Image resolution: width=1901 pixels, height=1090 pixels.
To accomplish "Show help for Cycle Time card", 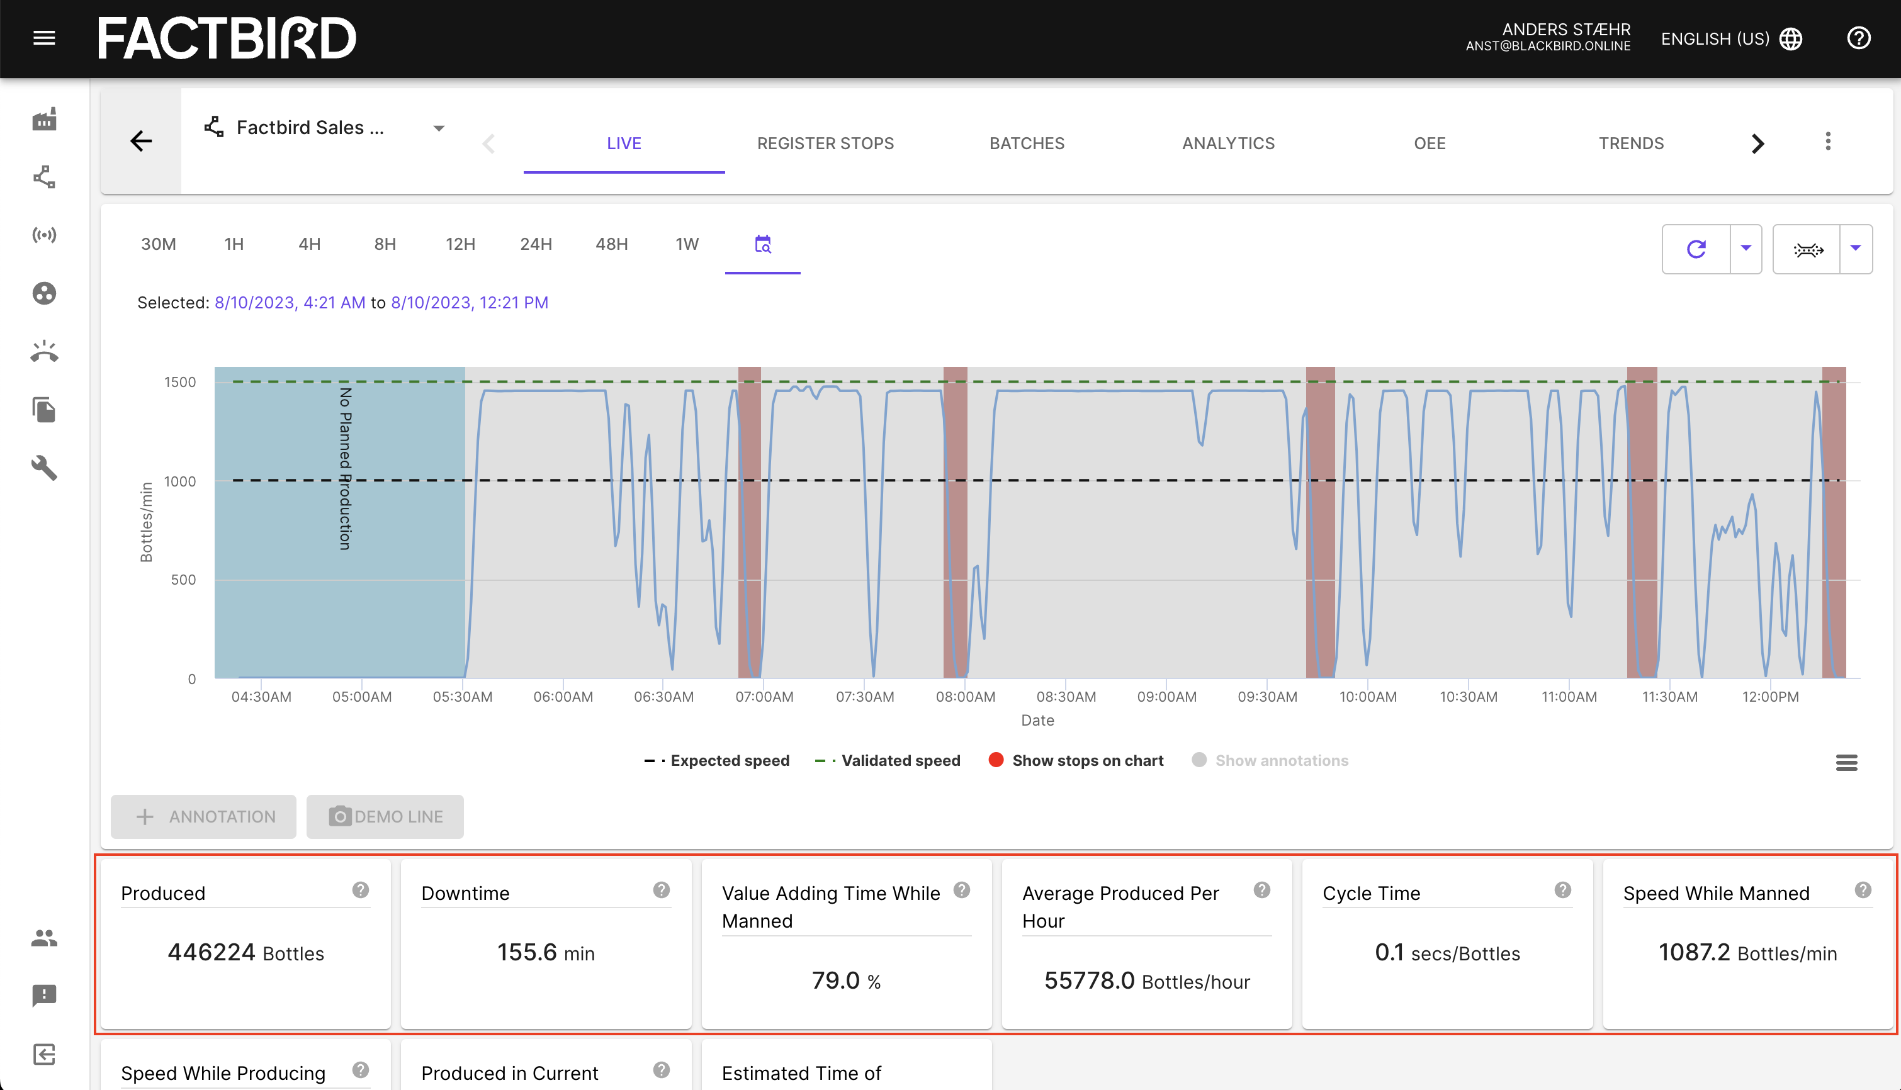I will pyautogui.click(x=1562, y=889).
